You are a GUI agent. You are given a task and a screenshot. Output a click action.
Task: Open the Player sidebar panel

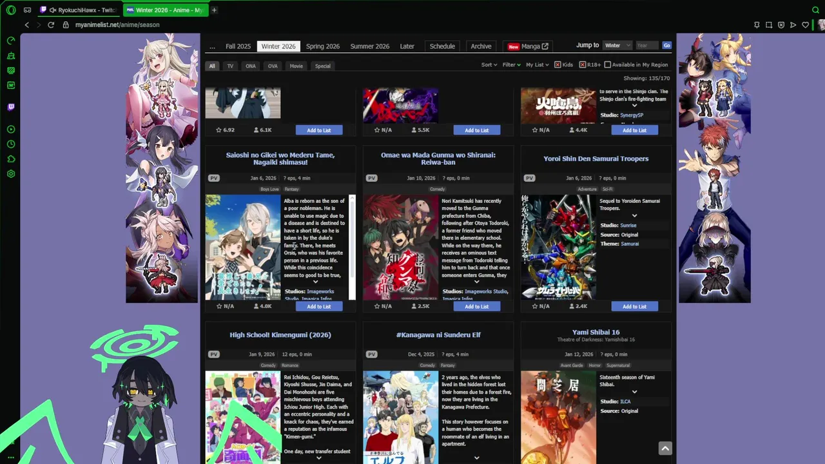[11, 129]
